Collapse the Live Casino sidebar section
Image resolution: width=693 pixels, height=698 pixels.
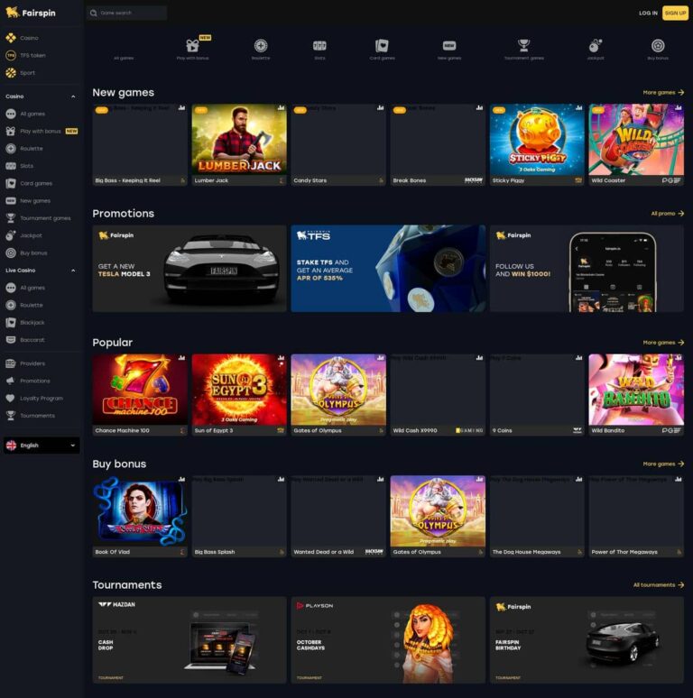[x=73, y=271]
